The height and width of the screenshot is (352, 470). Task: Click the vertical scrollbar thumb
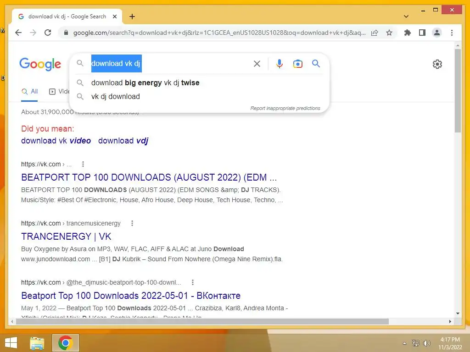tap(458, 90)
